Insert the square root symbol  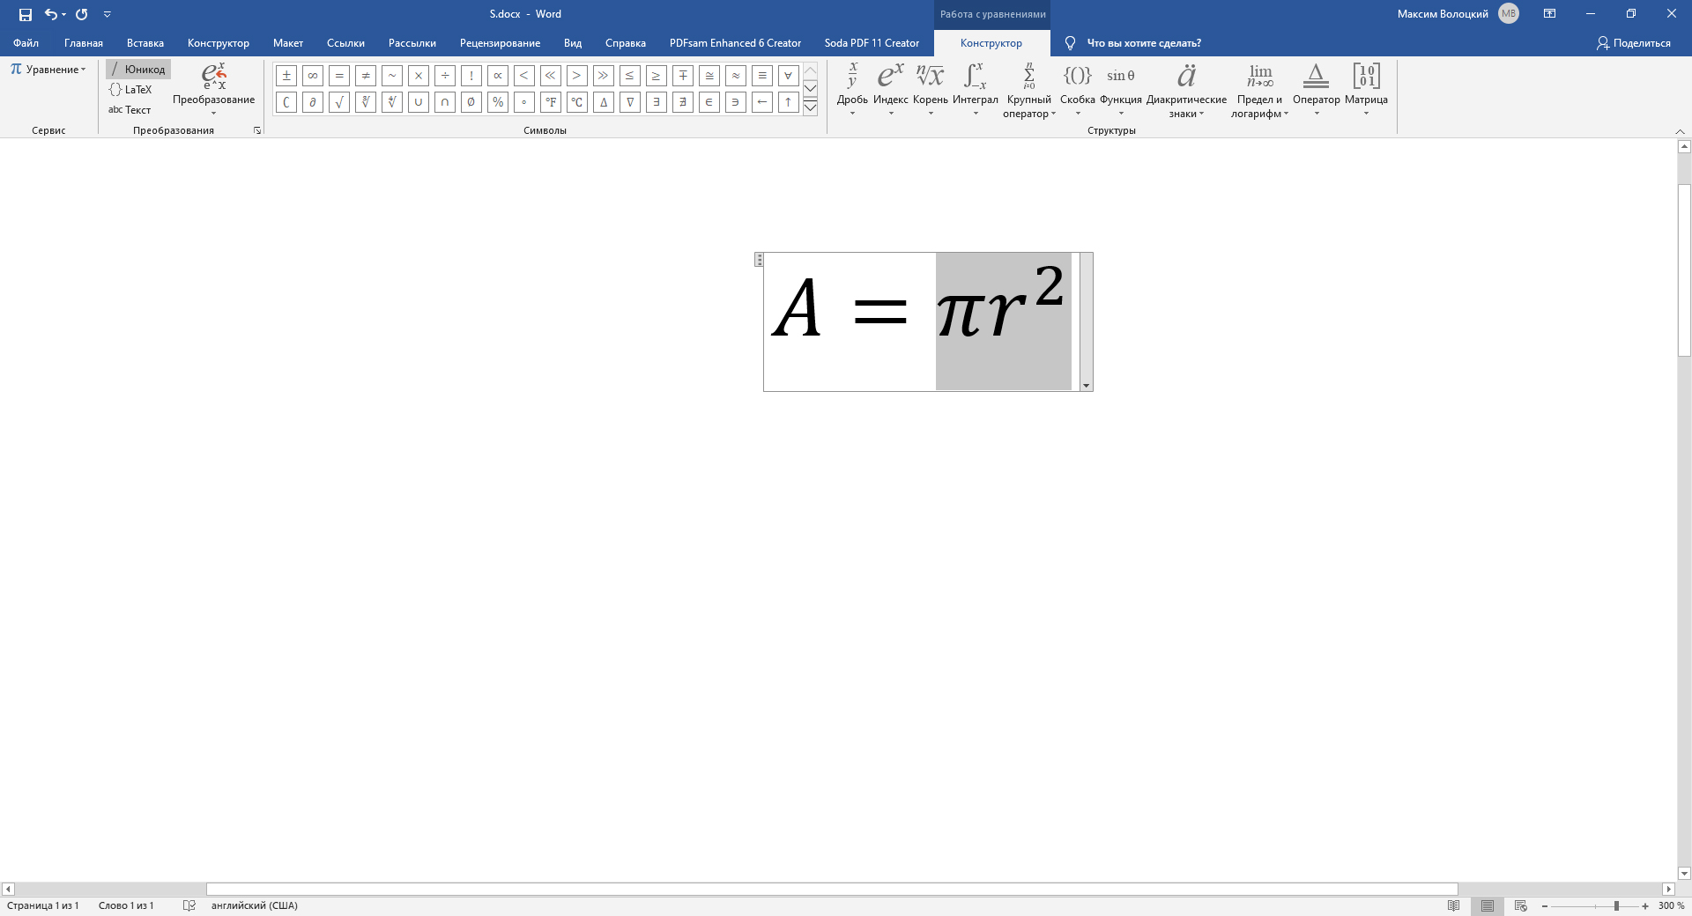pos(339,102)
